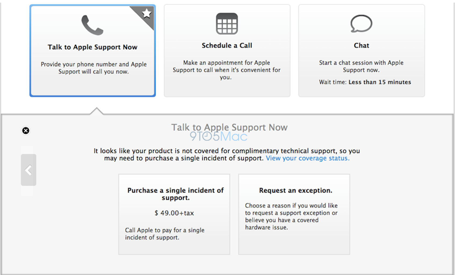Click the chat wait time text
The height and width of the screenshot is (275, 455).
click(x=365, y=82)
